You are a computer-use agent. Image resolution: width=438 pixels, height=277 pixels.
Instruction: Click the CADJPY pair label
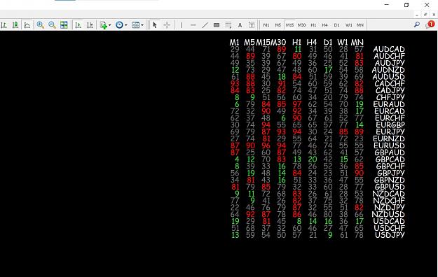[x=390, y=91]
